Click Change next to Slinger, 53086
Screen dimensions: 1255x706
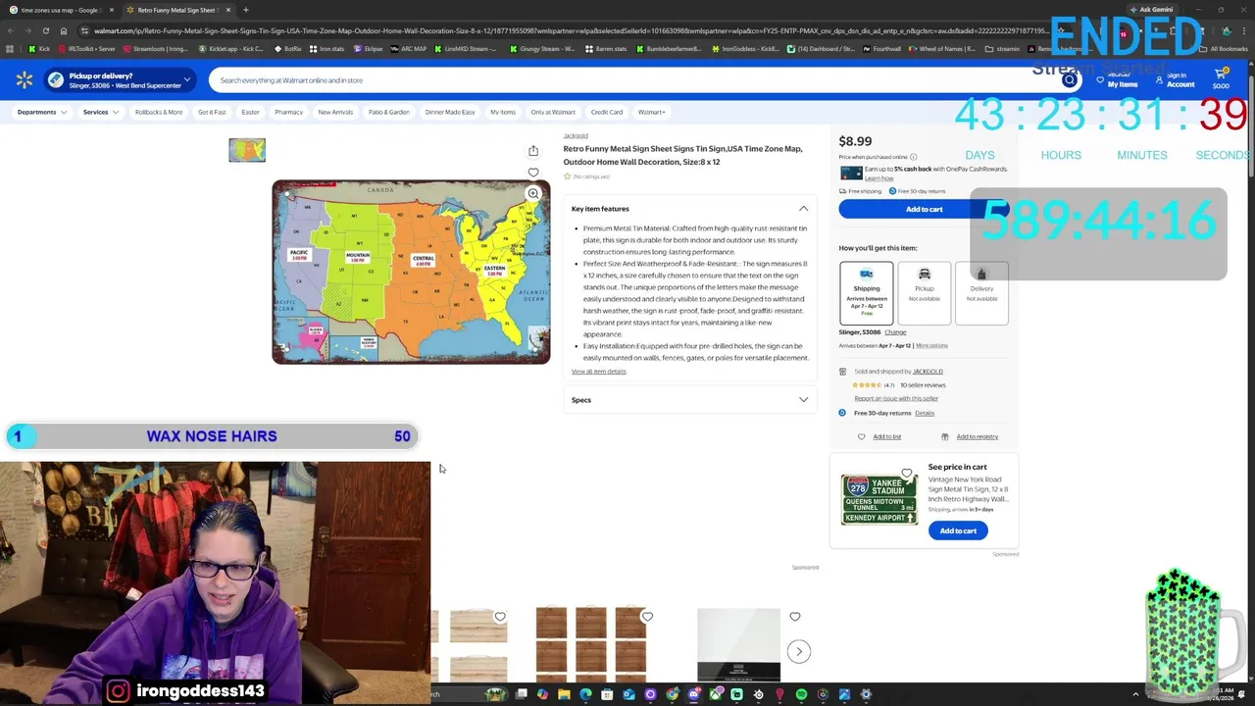pos(895,332)
